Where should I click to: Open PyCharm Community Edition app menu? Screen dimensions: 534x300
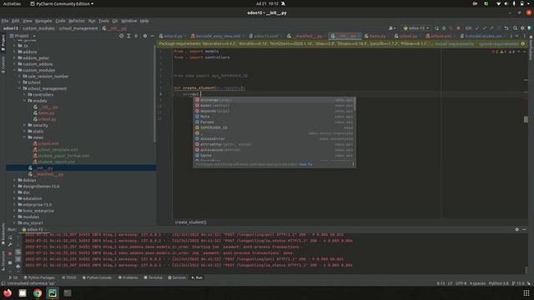point(62,3)
